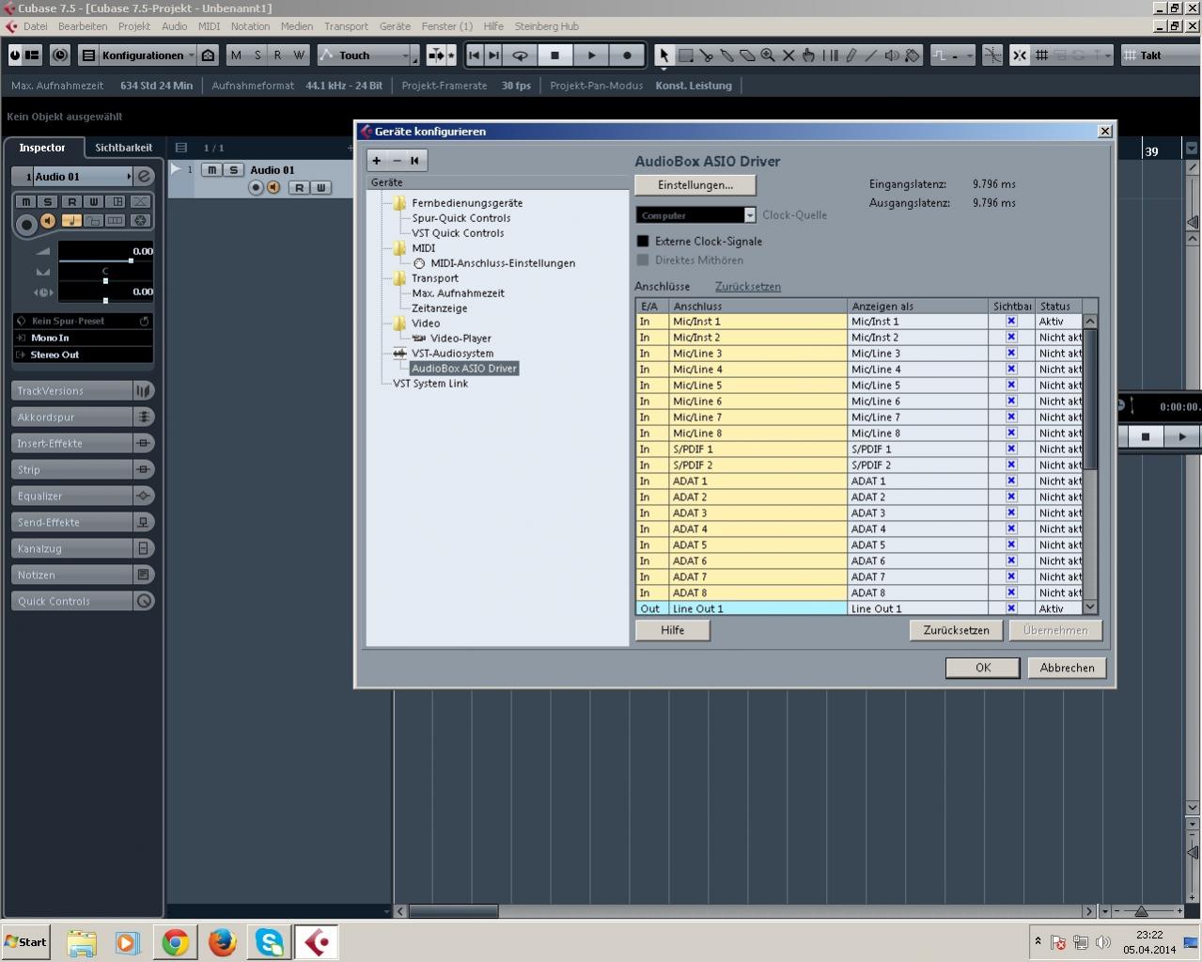Screen dimensions: 1202x962
Task: Open the Takt grid type dropdown
Action: [1161, 55]
